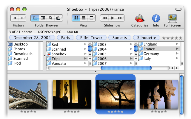Toggle the toolbar pill button in title bar

point(178,9)
